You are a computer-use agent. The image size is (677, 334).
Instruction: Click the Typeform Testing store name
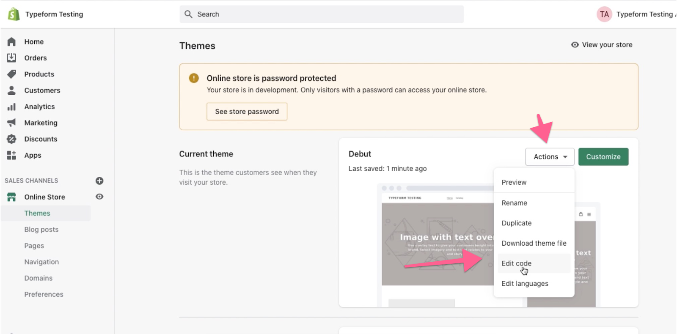pyautogui.click(x=54, y=14)
